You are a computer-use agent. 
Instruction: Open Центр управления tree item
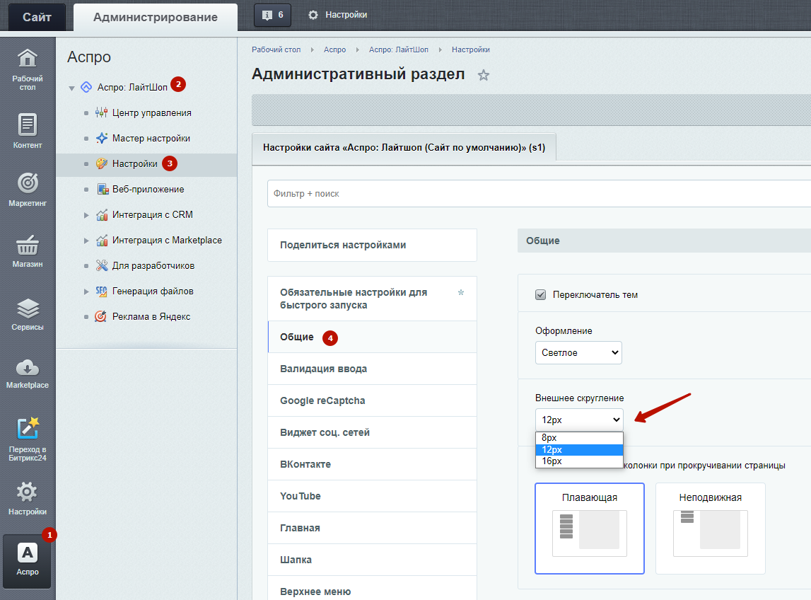click(x=151, y=113)
